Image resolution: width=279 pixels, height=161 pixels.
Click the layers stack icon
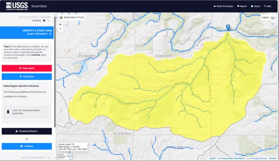(x=272, y=18)
